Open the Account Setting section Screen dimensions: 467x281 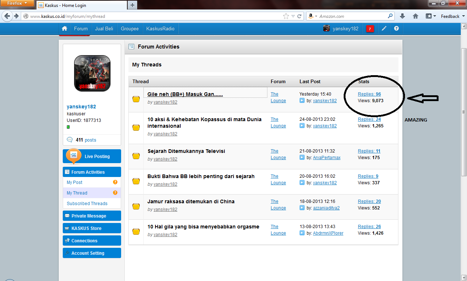92,253
